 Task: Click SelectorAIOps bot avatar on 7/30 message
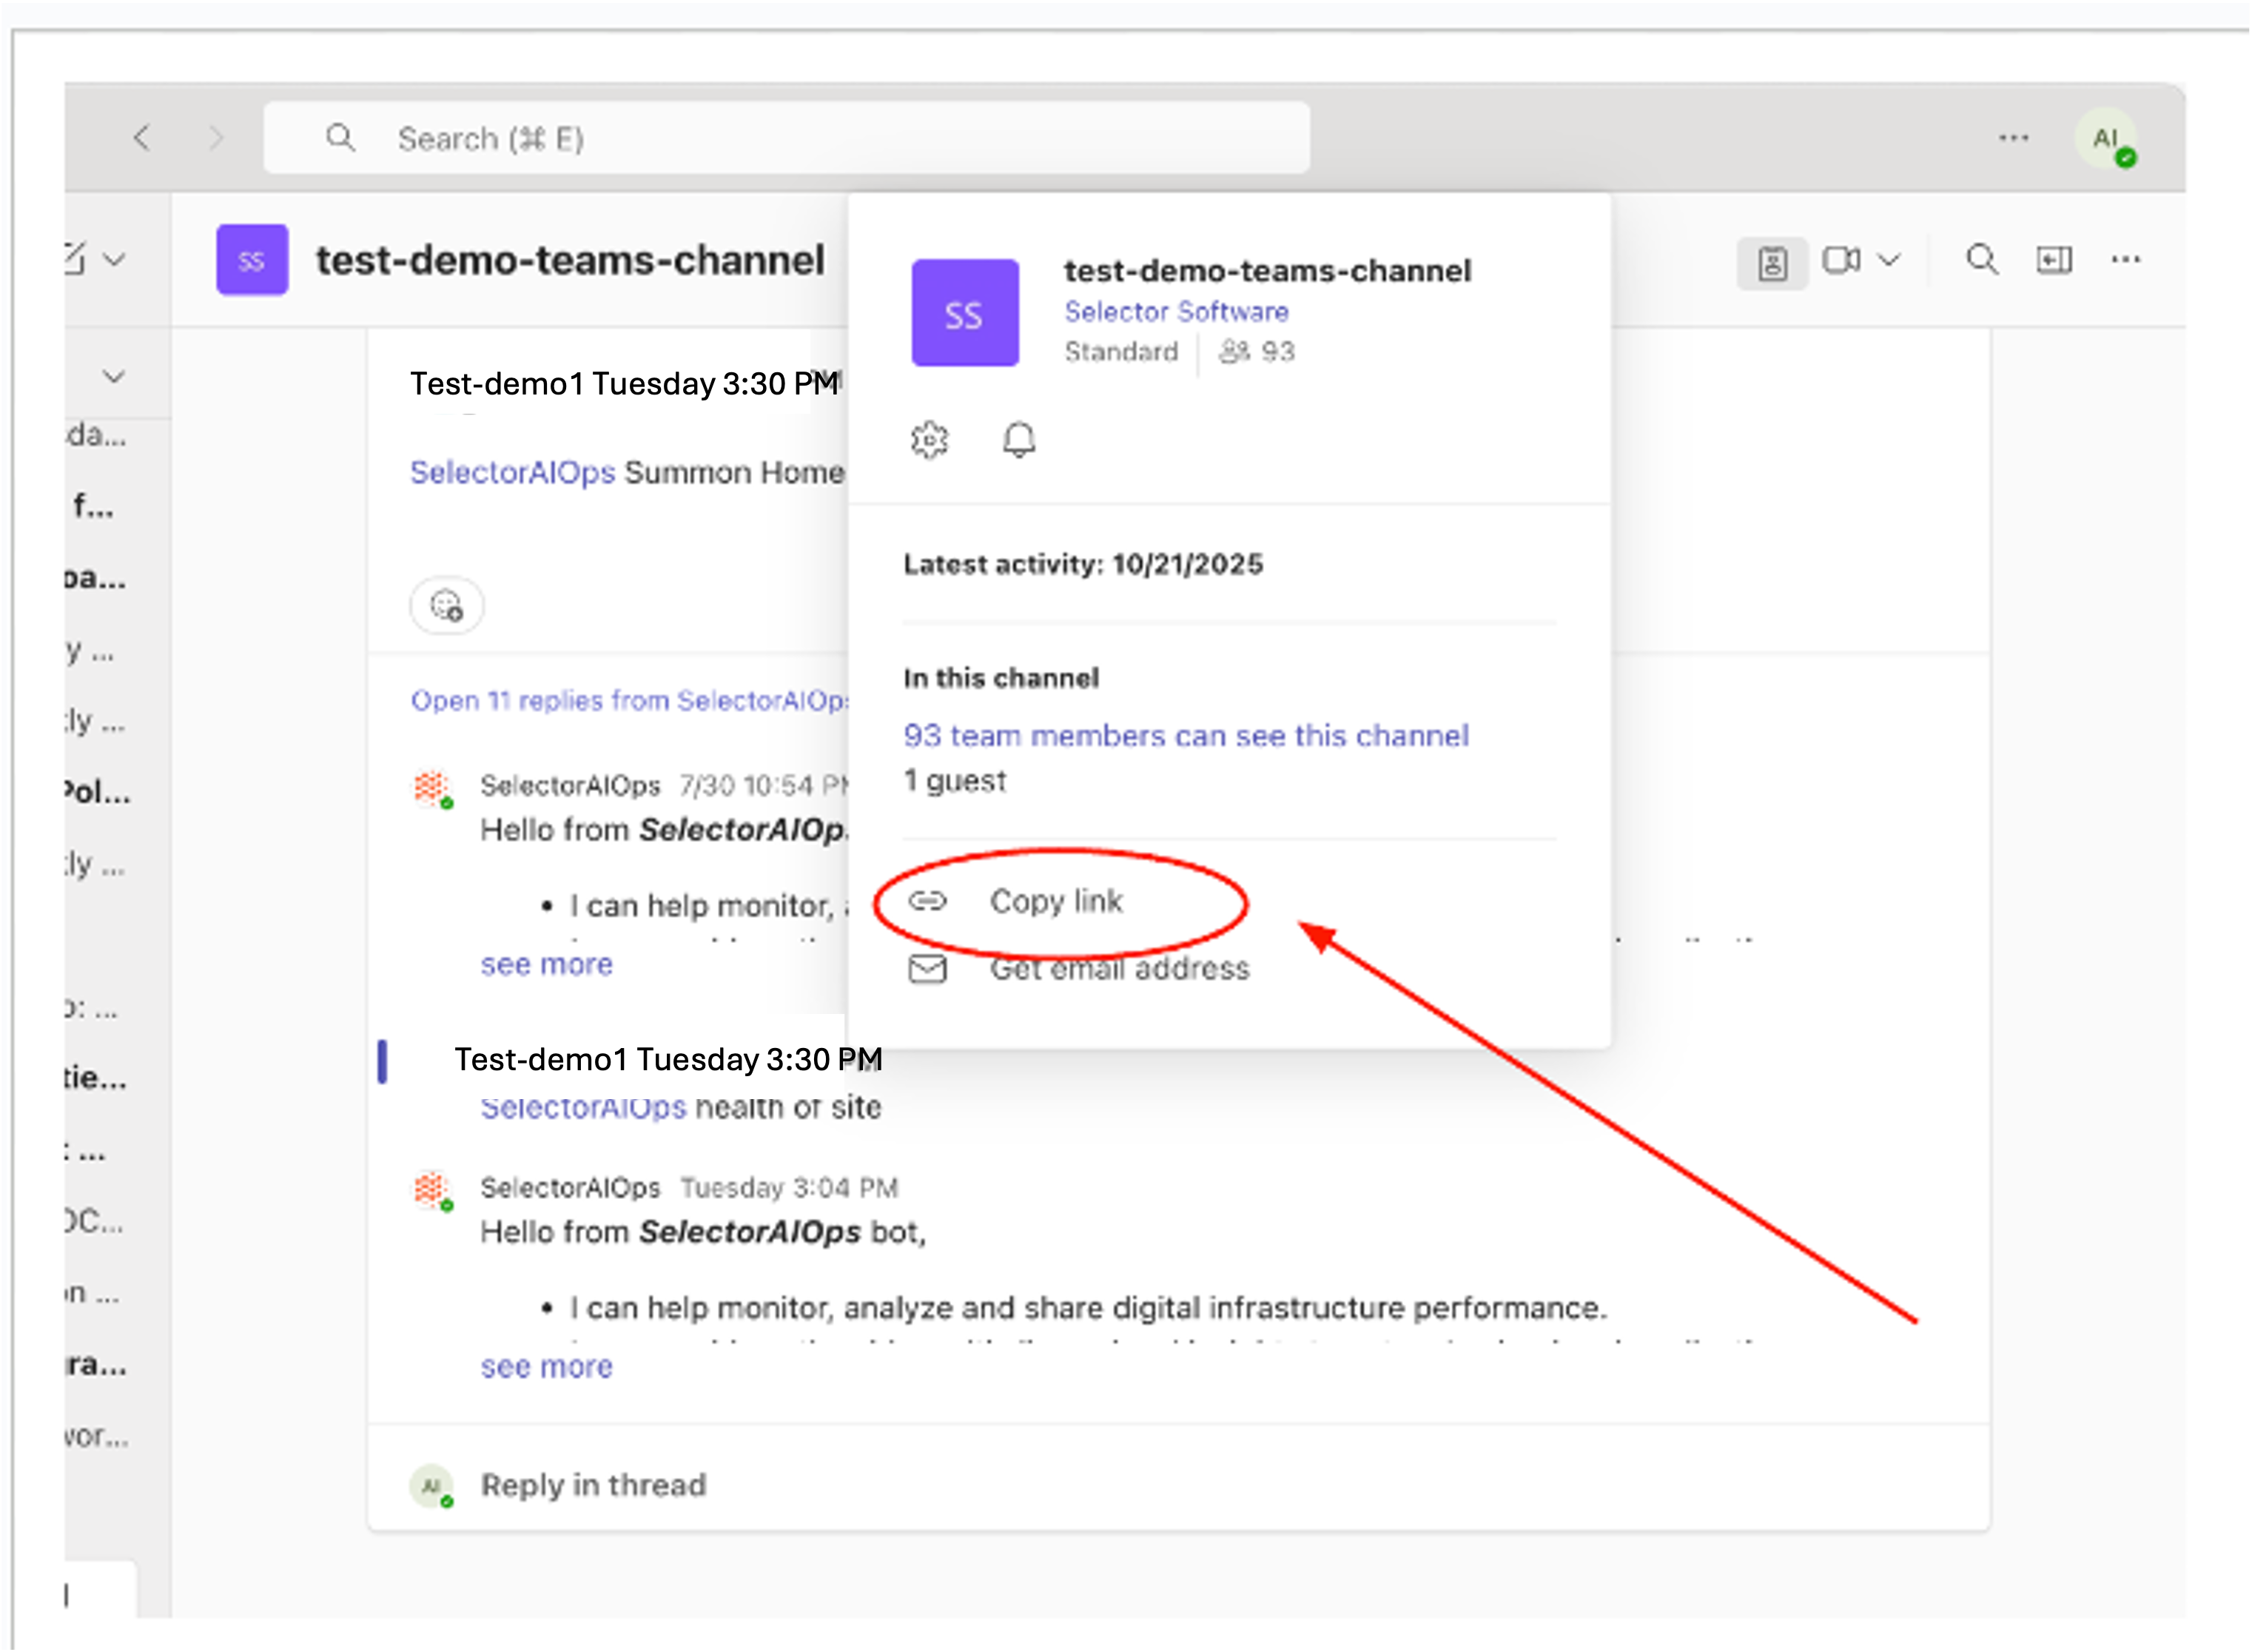[433, 788]
